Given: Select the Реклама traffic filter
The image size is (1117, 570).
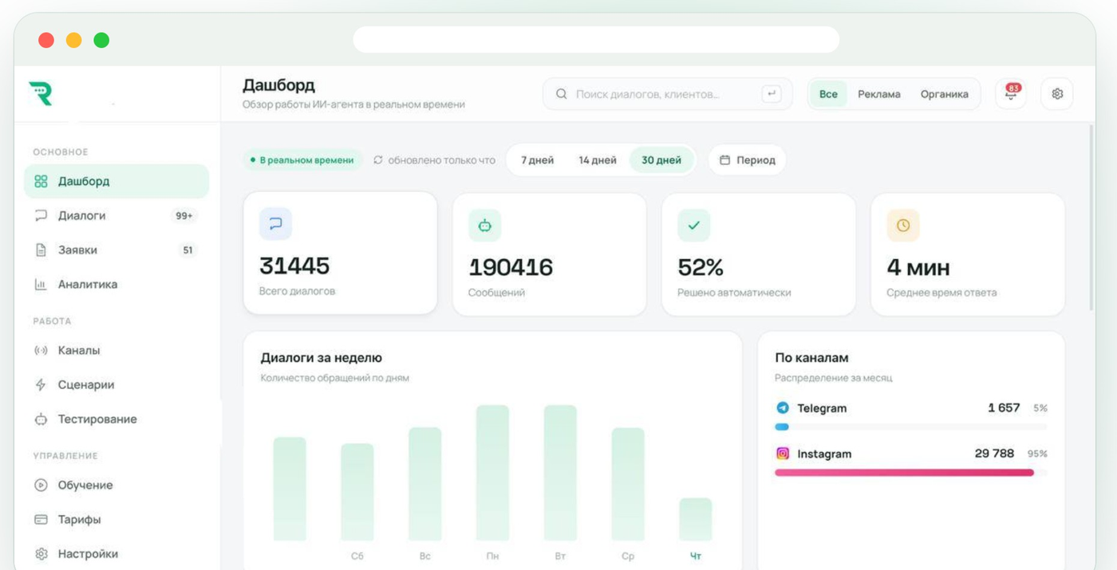Looking at the screenshot, I should click(x=879, y=94).
